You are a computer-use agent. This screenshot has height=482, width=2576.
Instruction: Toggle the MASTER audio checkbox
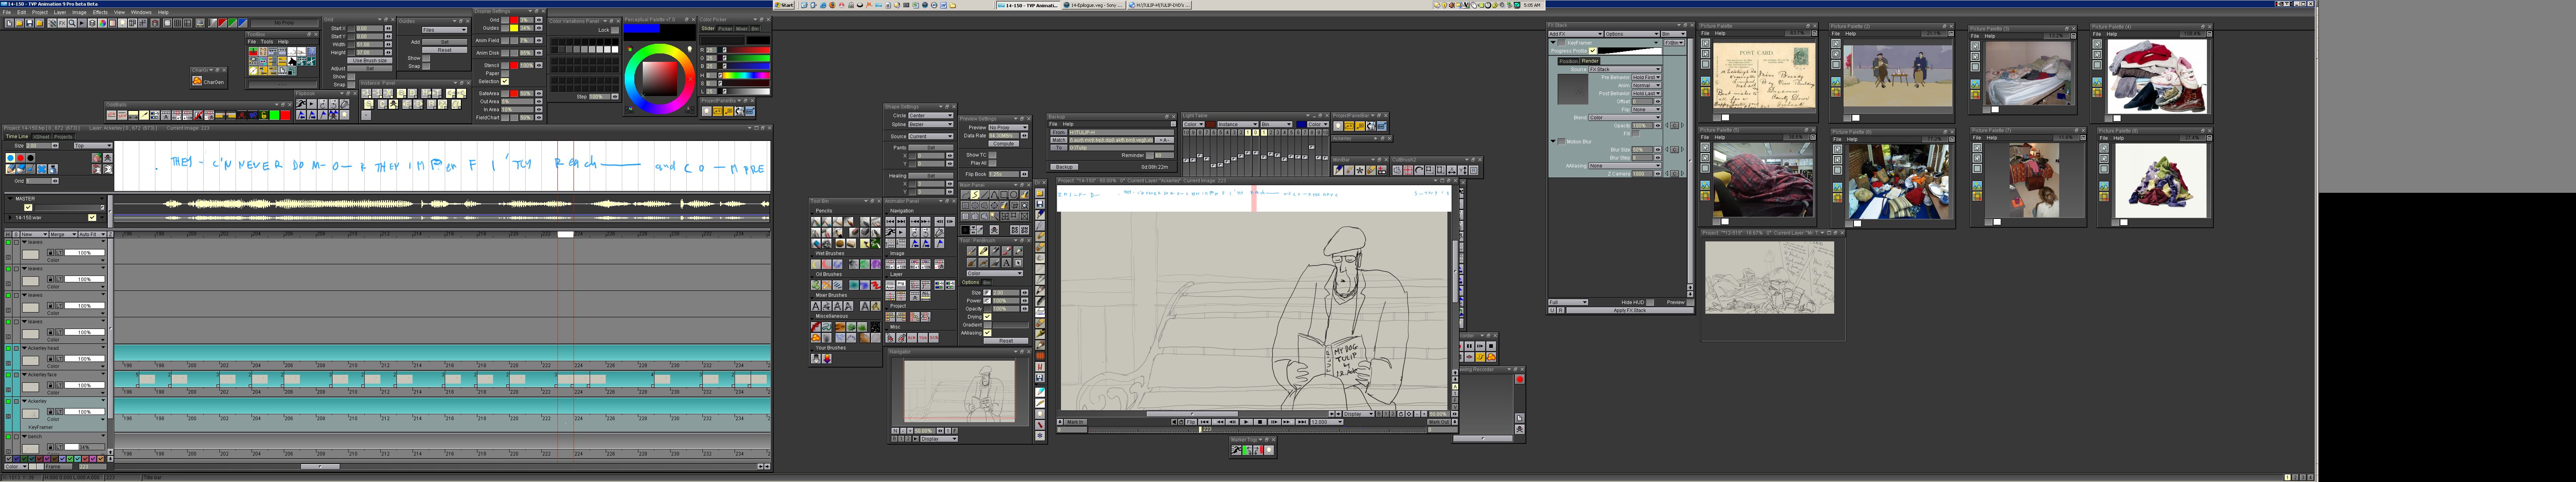click(28, 208)
